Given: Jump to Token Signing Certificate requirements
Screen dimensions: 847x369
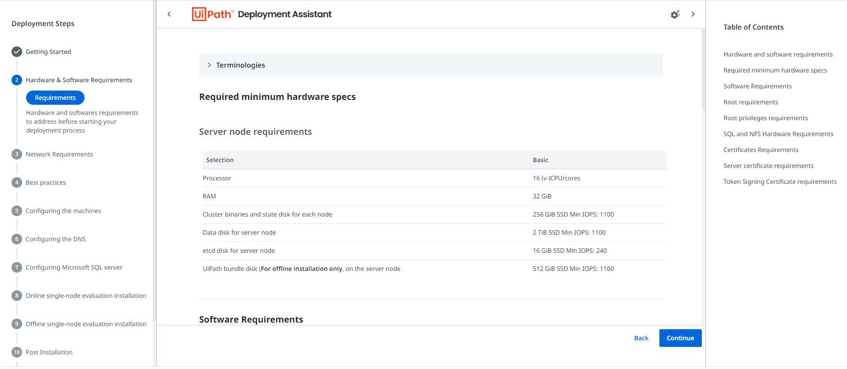Looking at the screenshot, I should pos(780,182).
